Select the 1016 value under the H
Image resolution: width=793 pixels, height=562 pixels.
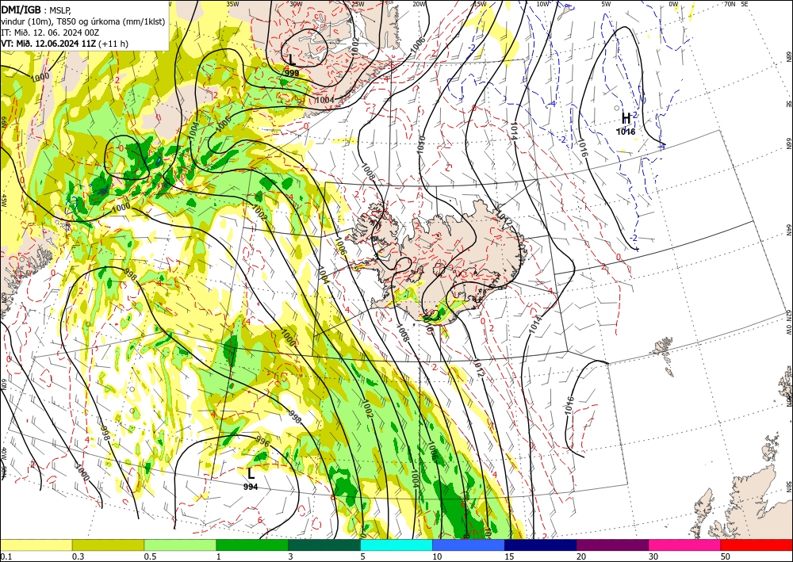(x=626, y=132)
